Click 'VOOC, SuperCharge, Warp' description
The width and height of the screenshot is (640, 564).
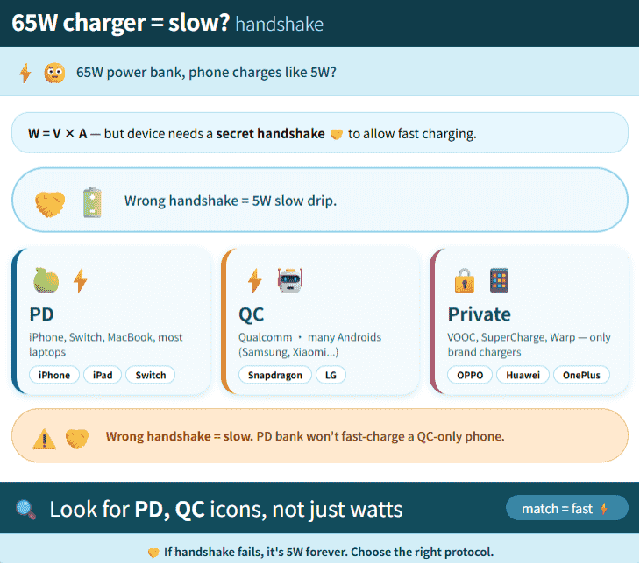click(529, 344)
